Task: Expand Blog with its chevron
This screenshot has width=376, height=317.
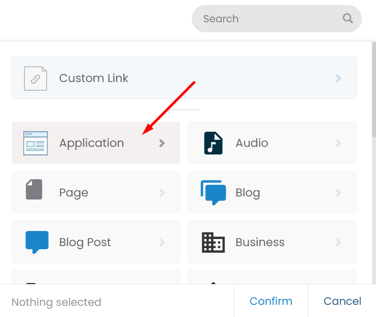Action: click(338, 192)
